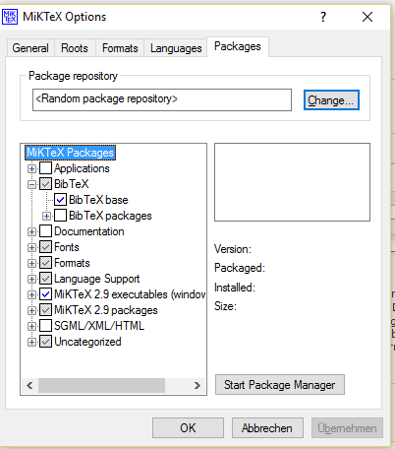Select the BibTeX base tree label

[98, 200]
